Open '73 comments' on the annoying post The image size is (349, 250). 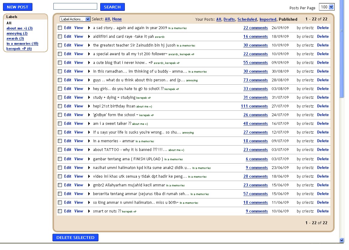click(x=255, y=80)
